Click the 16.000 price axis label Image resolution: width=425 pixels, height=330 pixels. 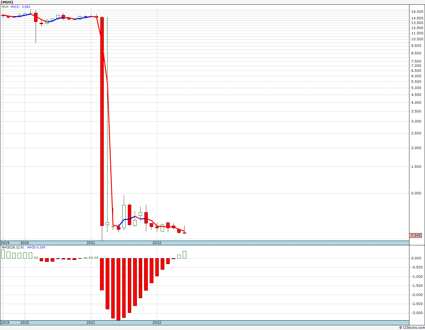(x=417, y=12)
